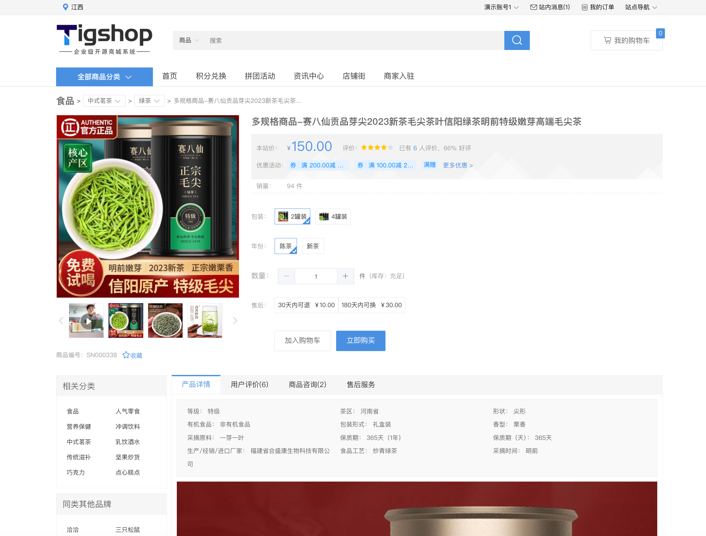
Task: Open the 洽洽 brand link
Action: pyautogui.click(x=73, y=530)
